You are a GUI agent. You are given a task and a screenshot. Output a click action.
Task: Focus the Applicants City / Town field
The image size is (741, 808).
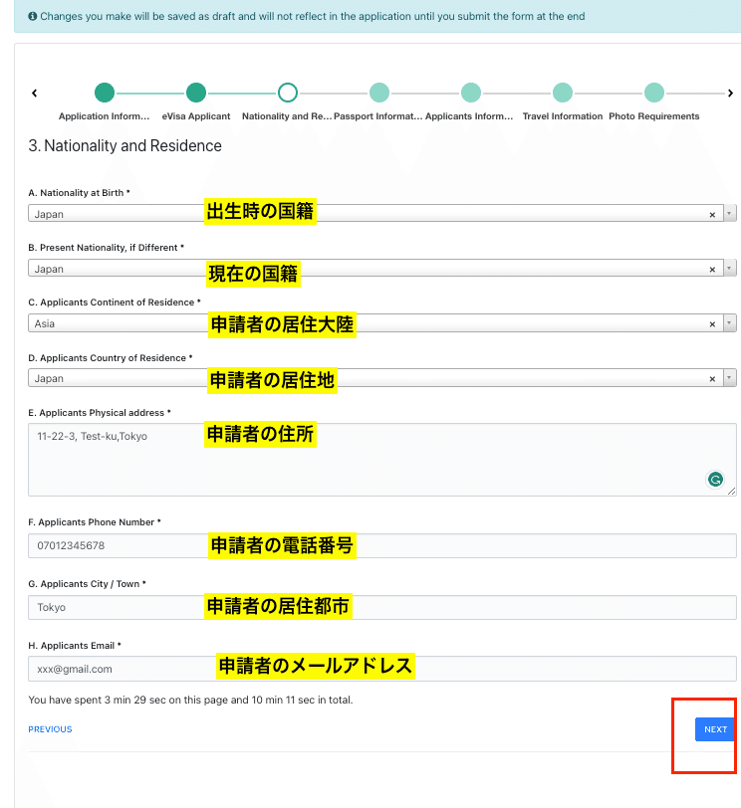click(382, 608)
